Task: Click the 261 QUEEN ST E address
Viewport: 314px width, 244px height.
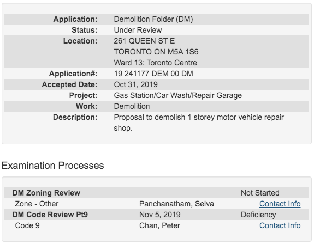Action: click(144, 41)
